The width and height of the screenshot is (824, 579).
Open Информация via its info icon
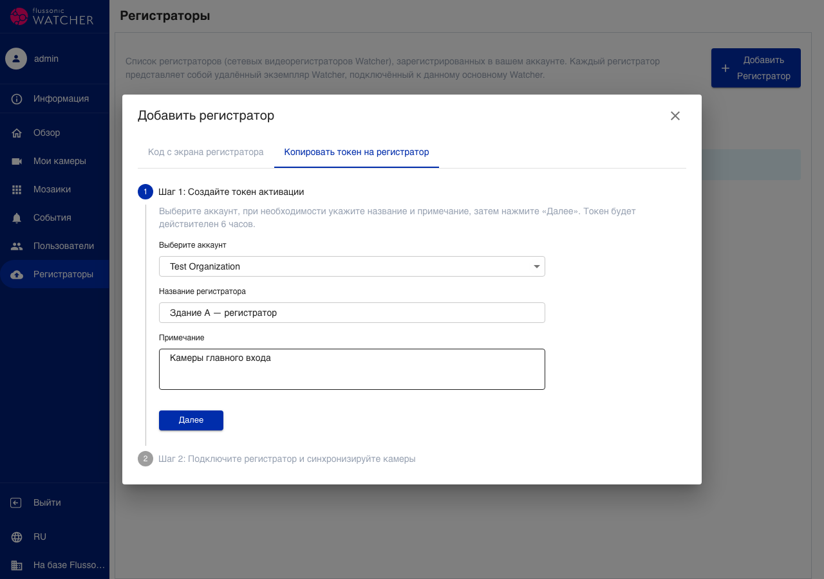click(17, 99)
